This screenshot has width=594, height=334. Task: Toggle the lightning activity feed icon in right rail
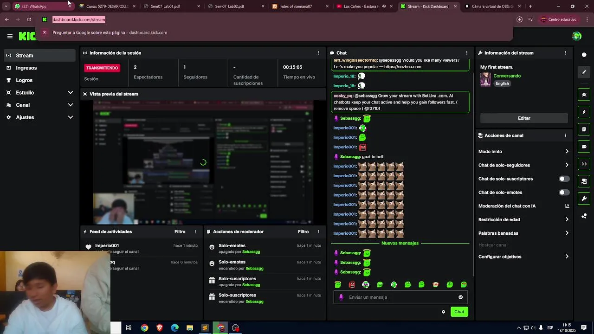(584, 112)
